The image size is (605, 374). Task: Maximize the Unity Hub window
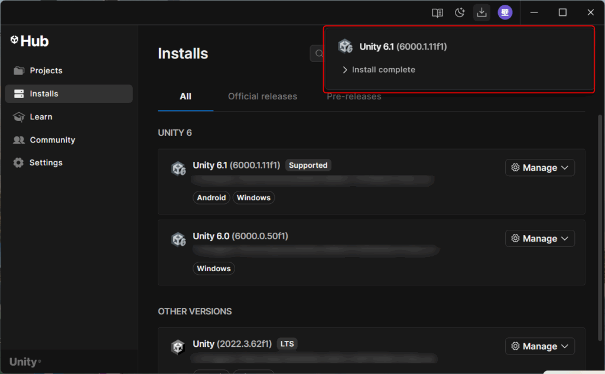(x=562, y=12)
